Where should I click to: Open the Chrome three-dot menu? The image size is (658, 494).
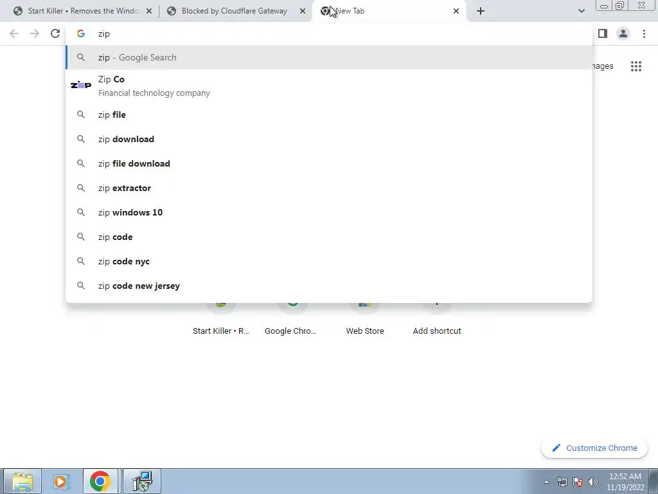[x=644, y=33]
